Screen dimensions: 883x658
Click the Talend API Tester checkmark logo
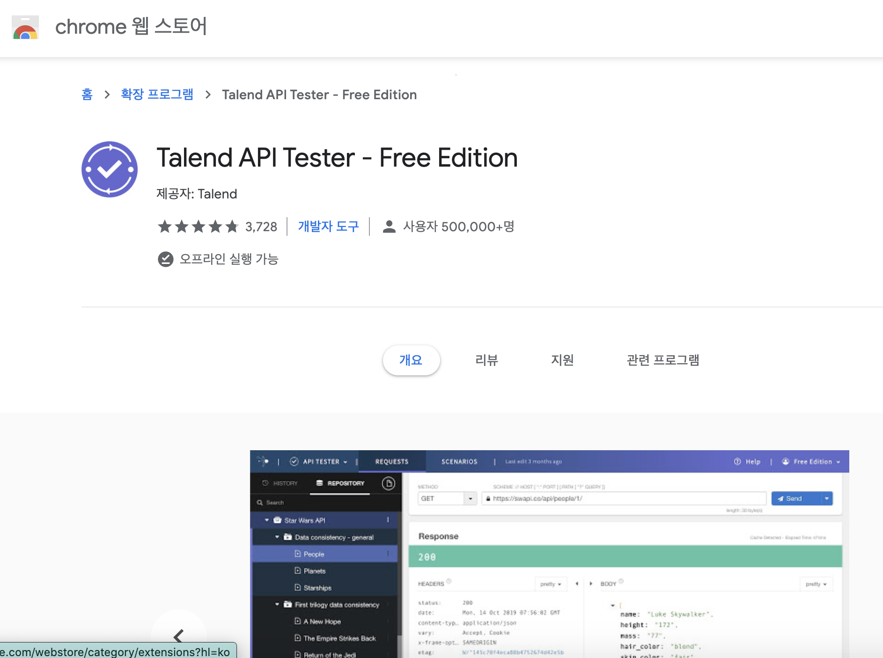[110, 169]
